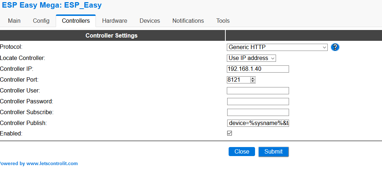Open the Protocol dropdown showing Generic HTTP
The height and width of the screenshot is (181, 382).
click(277, 47)
